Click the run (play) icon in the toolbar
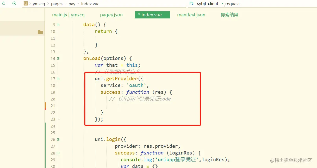This screenshot has width=317, height=168. [x=14, y=4]
